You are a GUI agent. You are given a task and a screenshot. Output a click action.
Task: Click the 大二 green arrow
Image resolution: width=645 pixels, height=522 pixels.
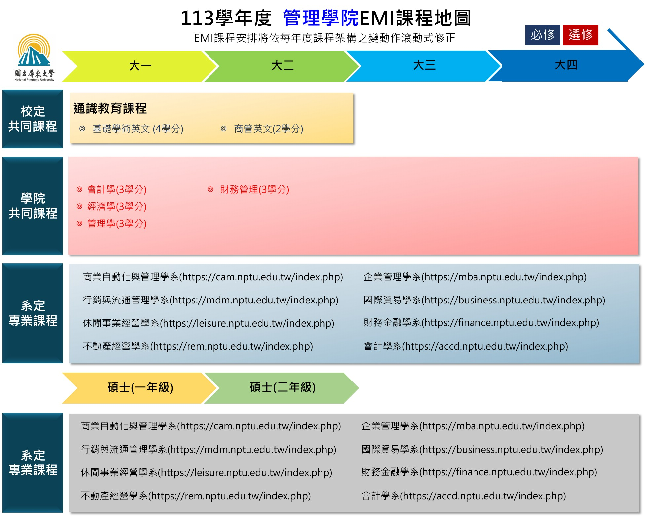click(x=282, y=66)
